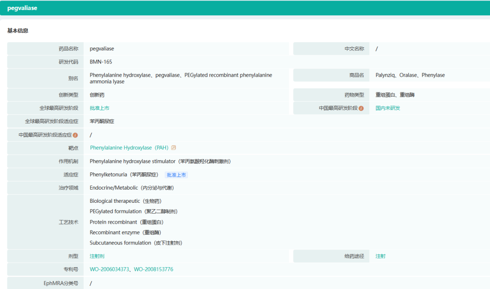Image resolution: width=490 pixels, height=289 pixels.
Task: Click the BMN-165 development code value
Action: [101, 62]
